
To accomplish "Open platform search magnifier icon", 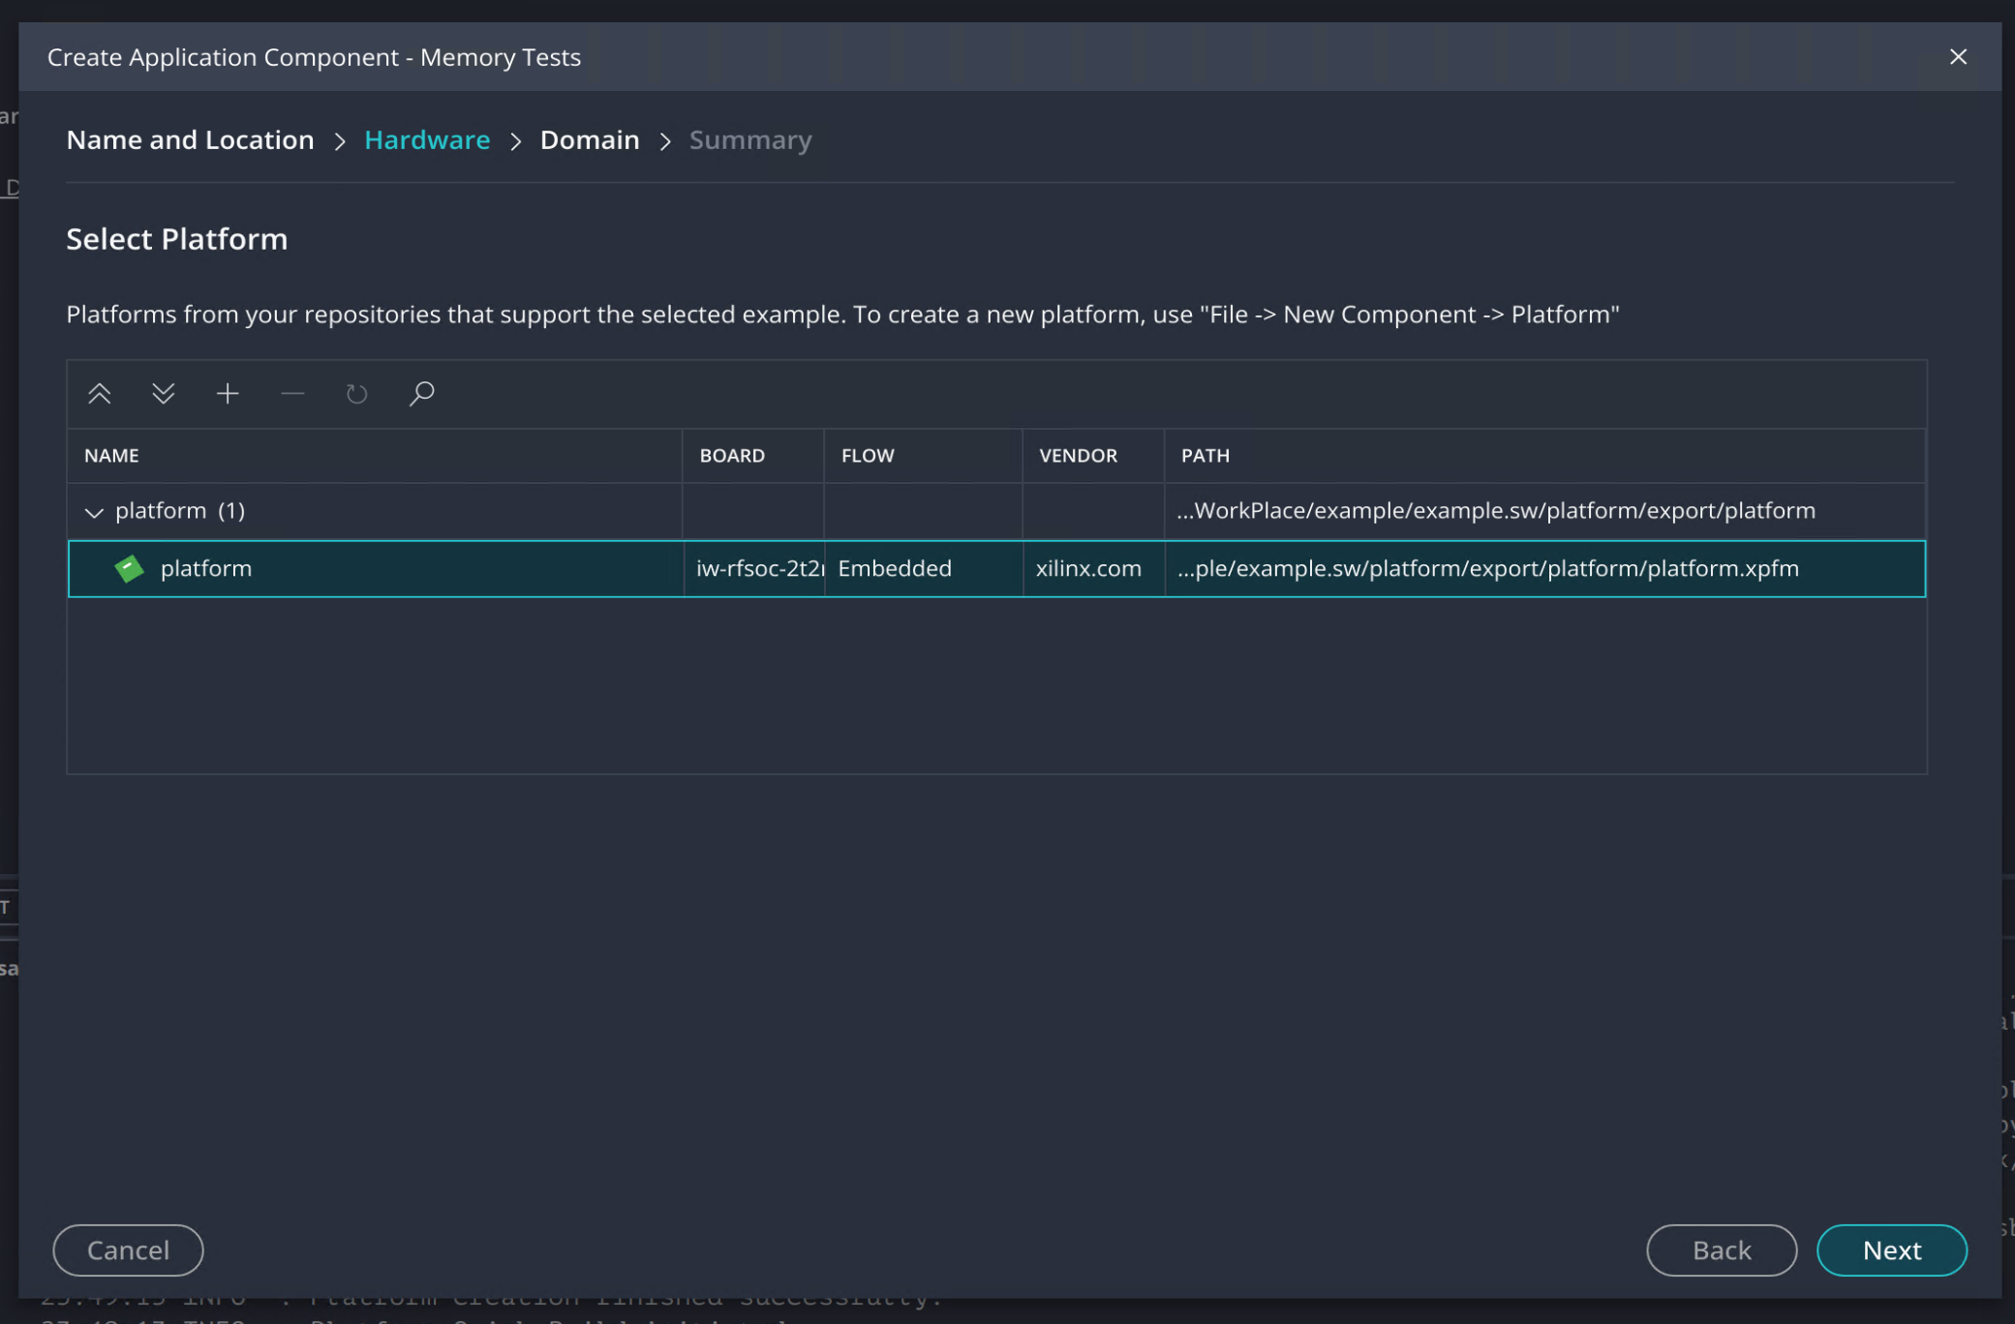I will click(421, 393).
